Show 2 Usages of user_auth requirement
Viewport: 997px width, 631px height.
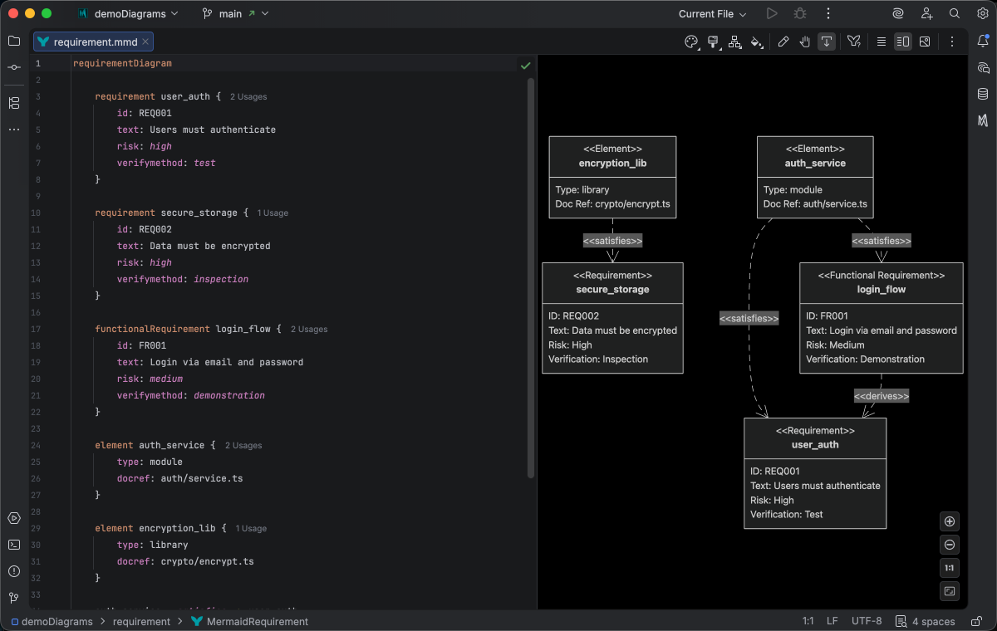(248, 96)
